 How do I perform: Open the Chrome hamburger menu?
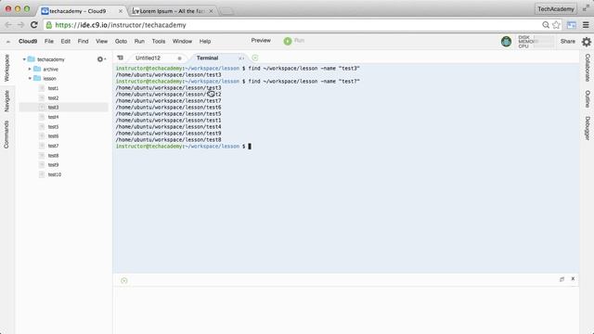tap(586, 25)
